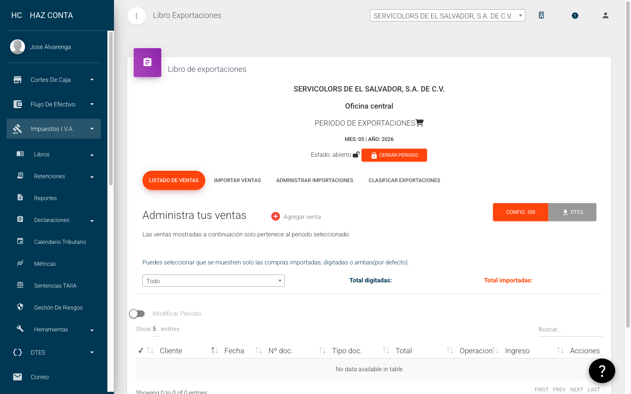Go to the FIRST page link
Image resolution: width=631 pixels, height=394 pixels.
coord(542,390)
